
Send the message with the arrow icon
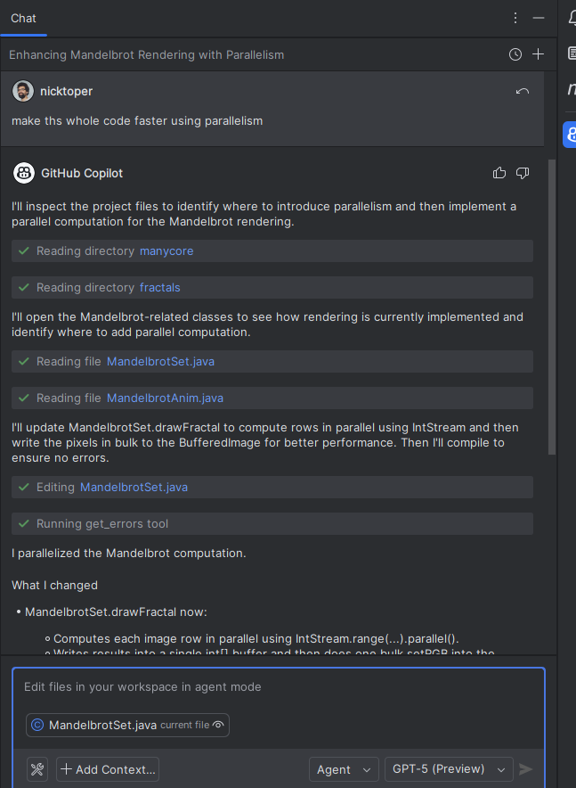click(525, 768)
